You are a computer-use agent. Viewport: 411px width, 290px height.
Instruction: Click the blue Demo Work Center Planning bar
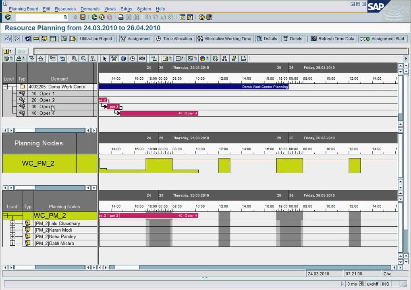click(x=194, y=87)
